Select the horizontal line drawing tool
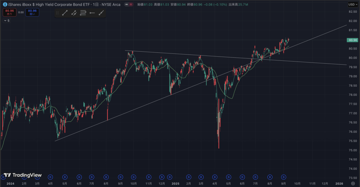 click(92, 13)
